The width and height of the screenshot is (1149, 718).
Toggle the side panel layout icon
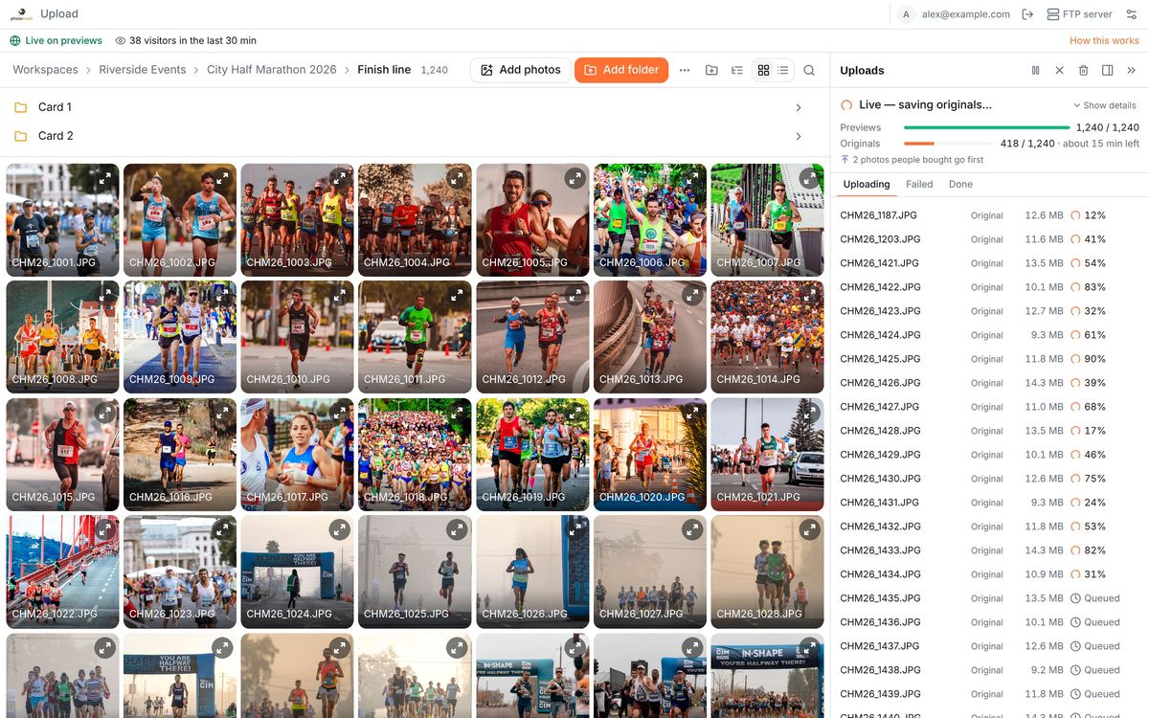1107,70
